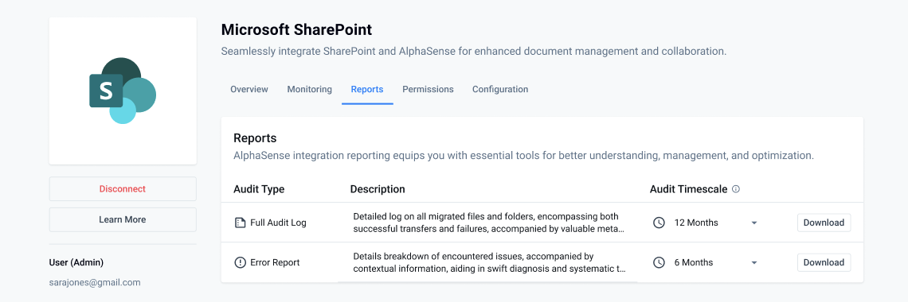This screenshot has height=302, width=908.
Task: Click the Error Report warning icon
Action: tap(240, 263)
